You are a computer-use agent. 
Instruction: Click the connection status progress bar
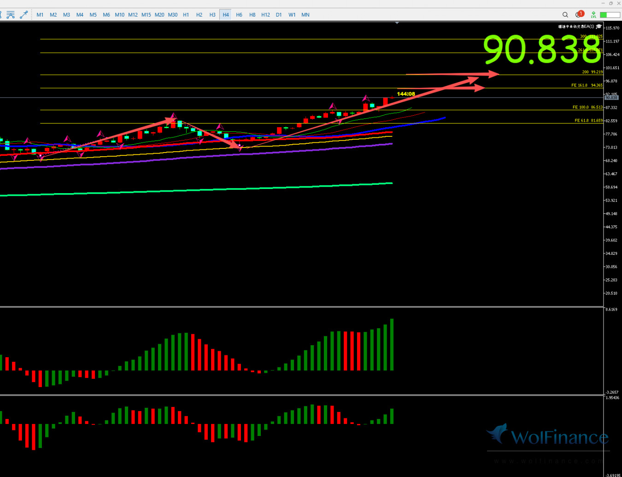610,15
